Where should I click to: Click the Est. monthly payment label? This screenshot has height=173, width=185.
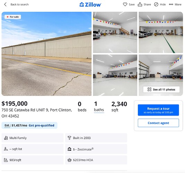[16, 125]
